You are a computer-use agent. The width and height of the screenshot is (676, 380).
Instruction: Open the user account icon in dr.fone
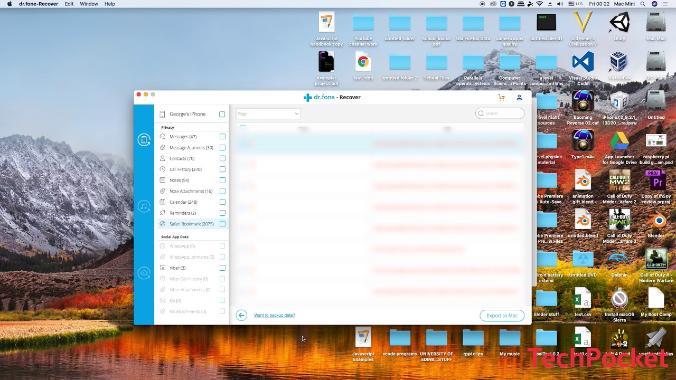coord(519,97)
